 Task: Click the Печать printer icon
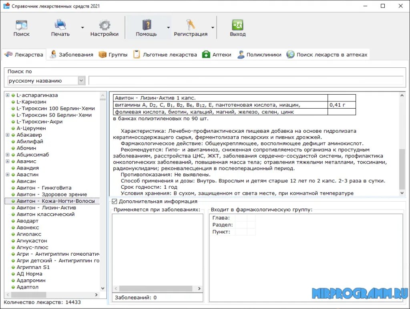coord(60,25)
